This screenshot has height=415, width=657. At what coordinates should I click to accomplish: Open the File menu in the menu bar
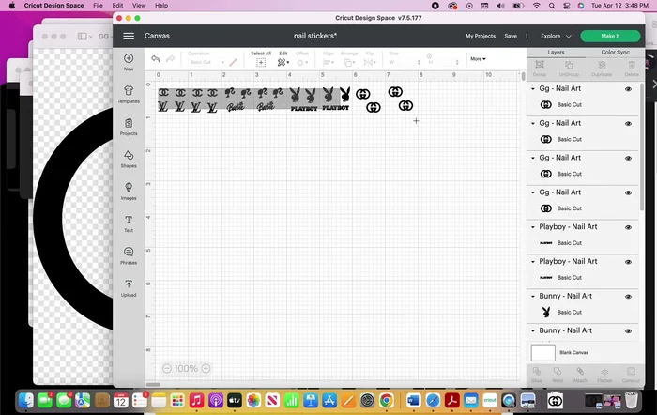(98, 6)
